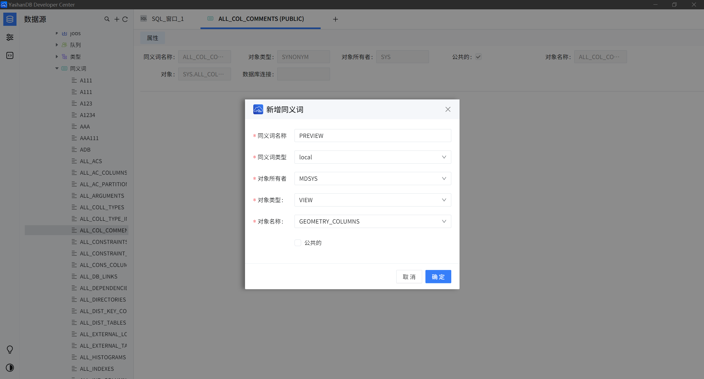
Task: Click the 取消 button
Action: [x=409, y=277]
